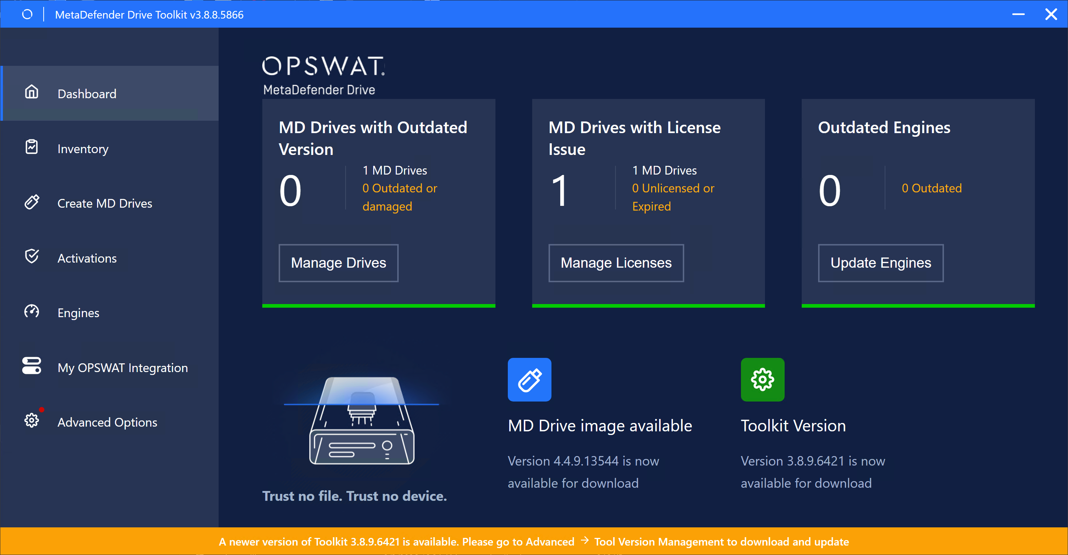Click the Engines gauge icon
The height and width of the screenshot is (555, 1068).
pyautogui.click(x=32, y=311)
